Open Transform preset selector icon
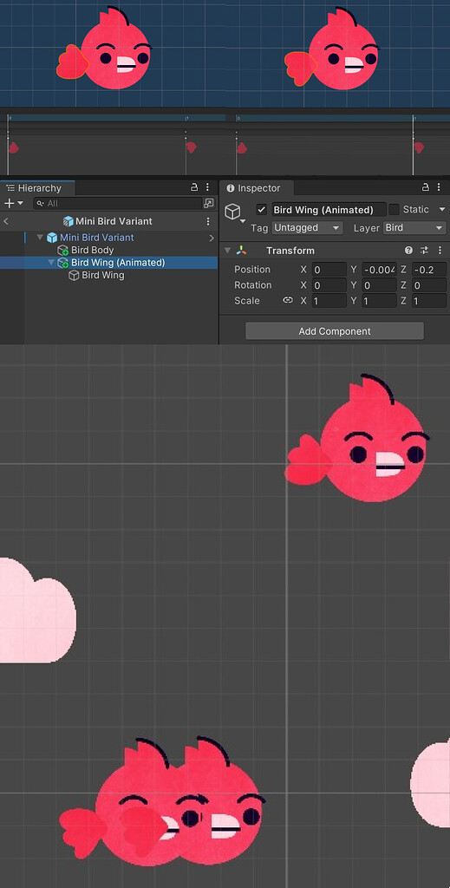Image resolution: width=450 pixels, height=888 pixels. 425,251
